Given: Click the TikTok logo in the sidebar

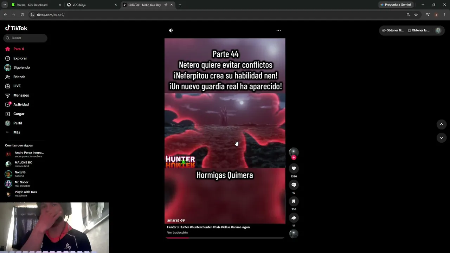Looking at the screenshot, I should pyautogui.click(x=16, y=28).
